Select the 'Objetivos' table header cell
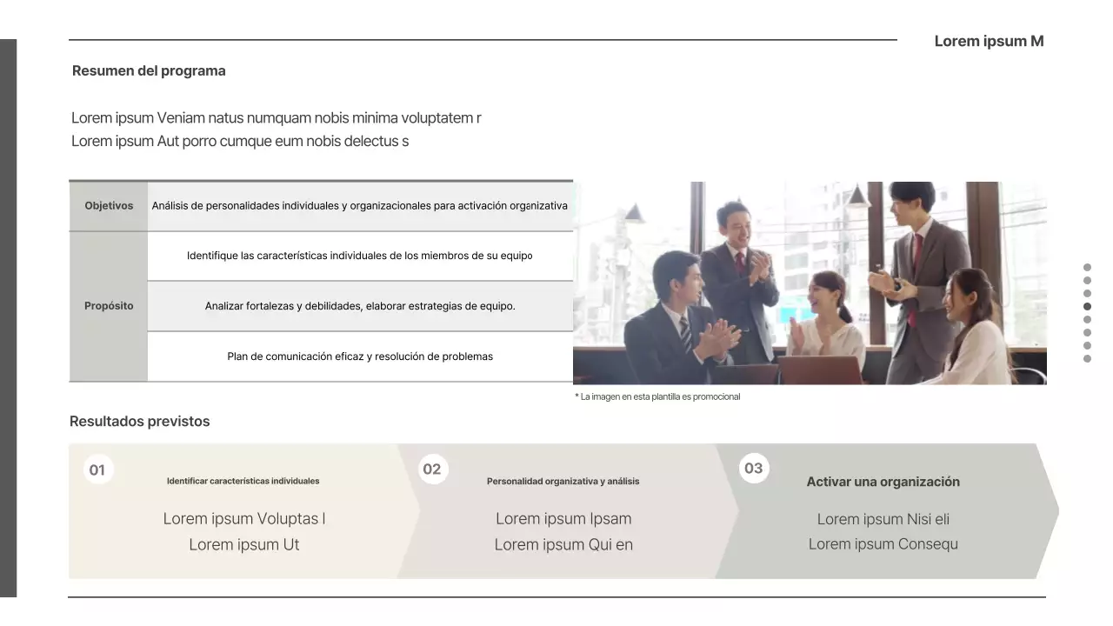Viewport: 1113px width, 626px height. click(x=109, y=206)
